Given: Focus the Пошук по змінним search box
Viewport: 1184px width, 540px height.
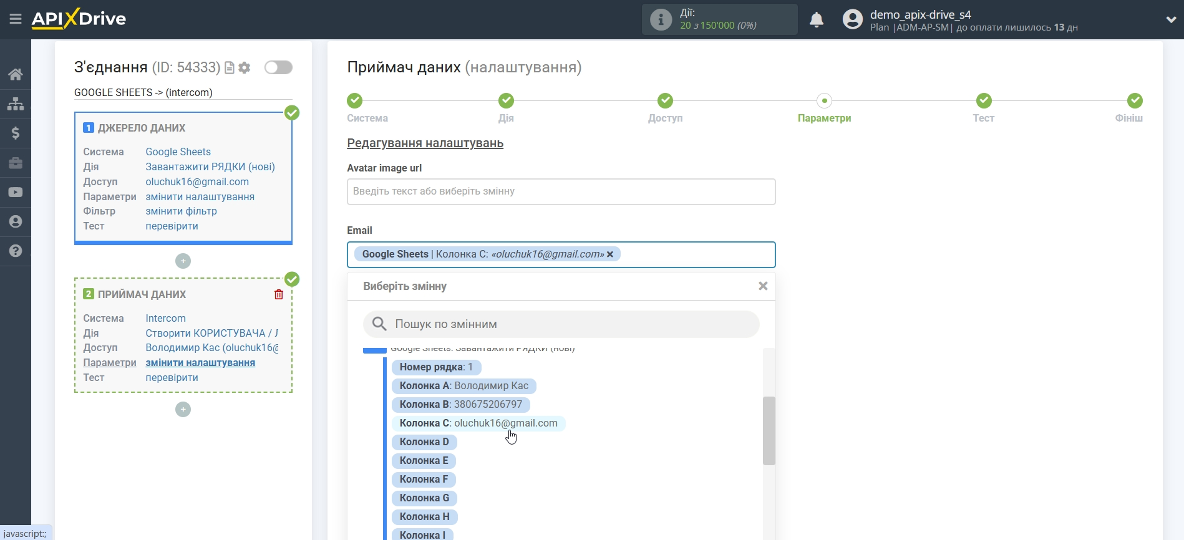Looking at the screenshot, I should [561, 324].
